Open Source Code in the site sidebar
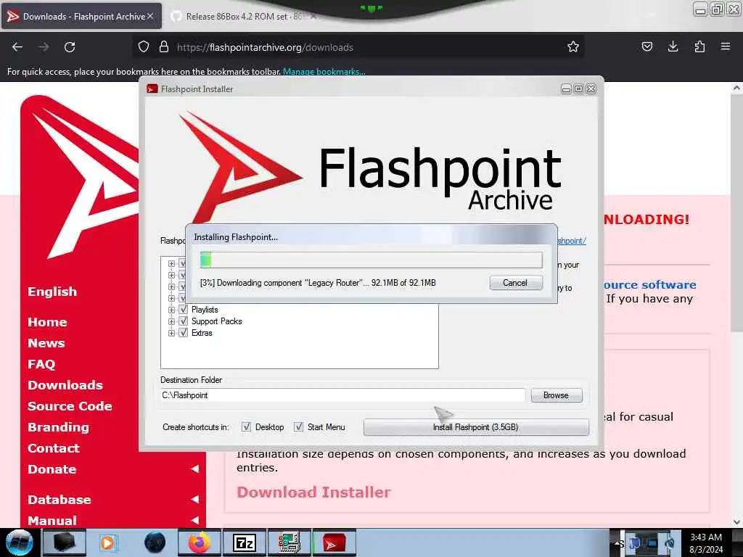The width and height of the screenshot is (743, 557). (70, 406)
